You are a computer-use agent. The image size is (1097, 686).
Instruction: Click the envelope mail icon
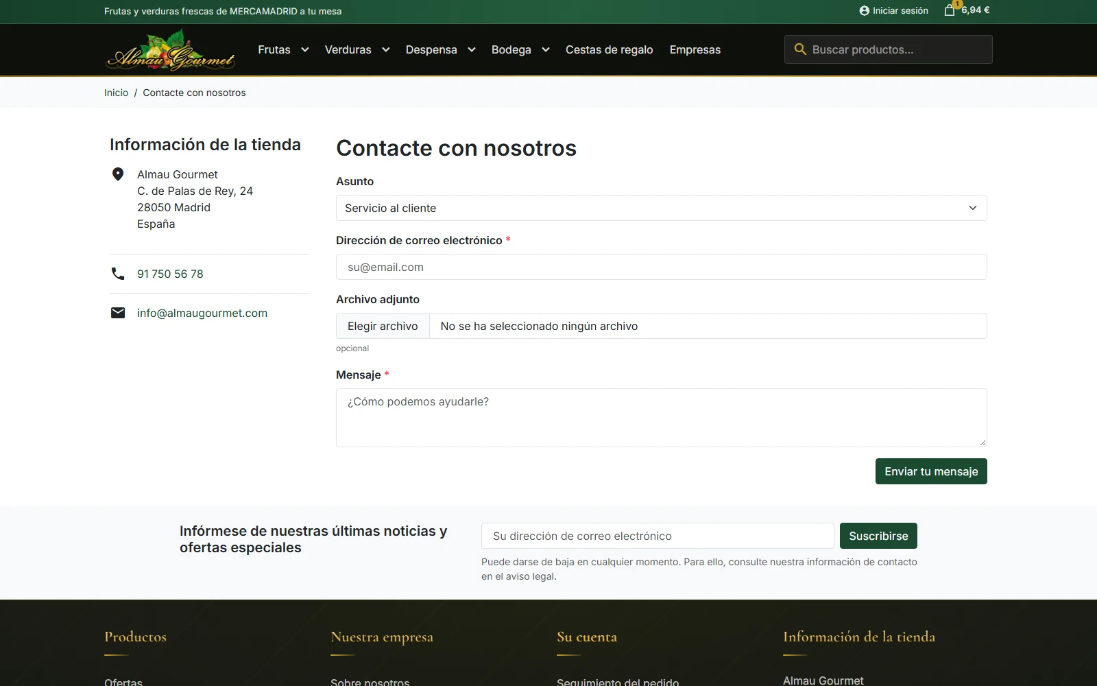tap(118, 313)
